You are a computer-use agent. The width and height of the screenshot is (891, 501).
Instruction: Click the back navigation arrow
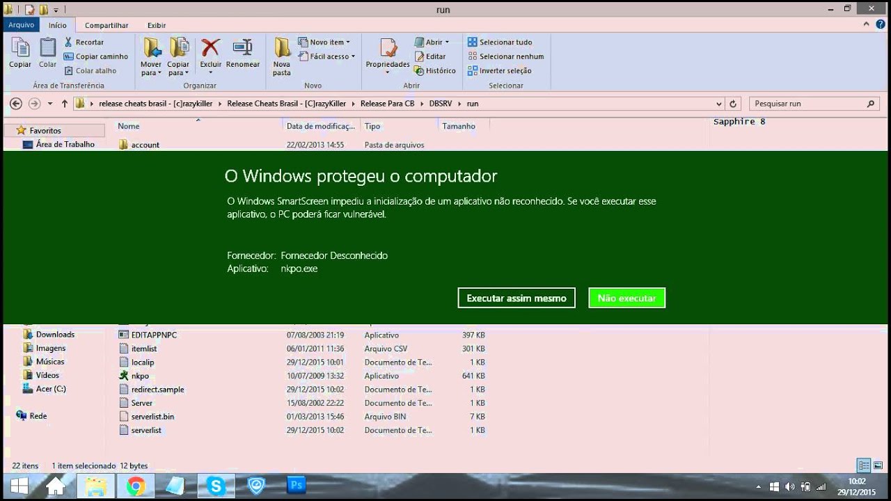click(16, 104)
